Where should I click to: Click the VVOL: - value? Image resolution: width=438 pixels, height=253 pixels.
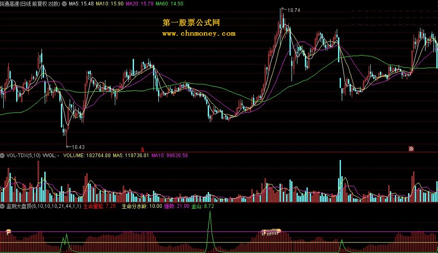[x=51, y=155]
